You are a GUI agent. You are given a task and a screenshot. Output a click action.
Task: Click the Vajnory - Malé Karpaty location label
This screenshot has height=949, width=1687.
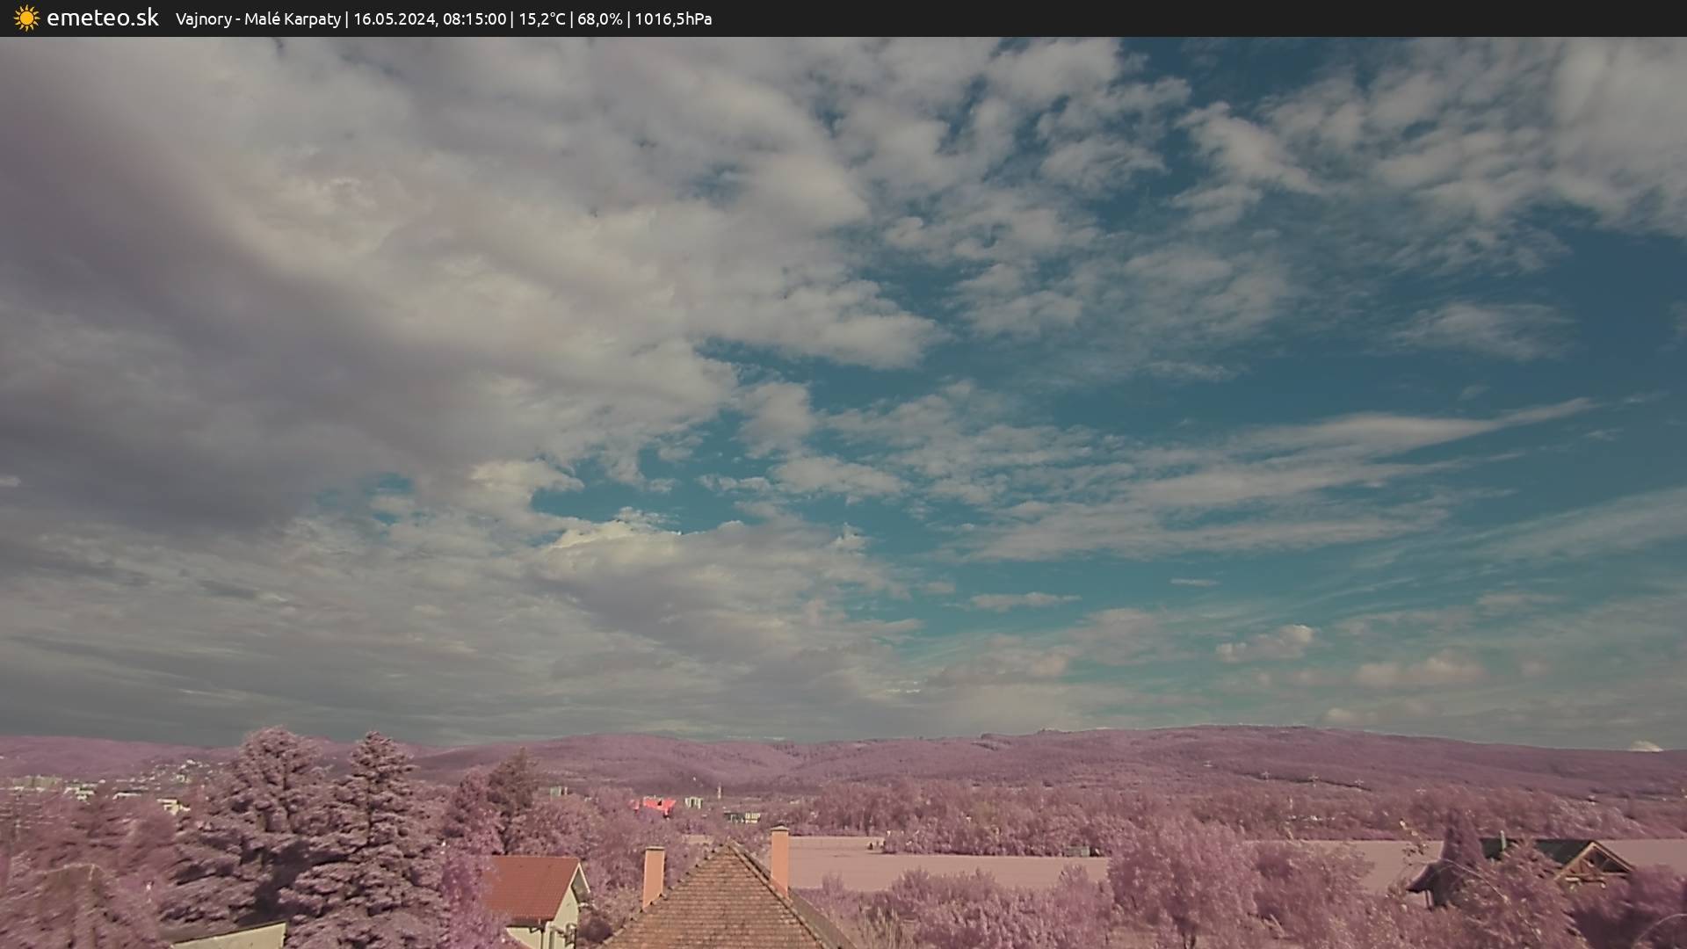tap(258, 19)
